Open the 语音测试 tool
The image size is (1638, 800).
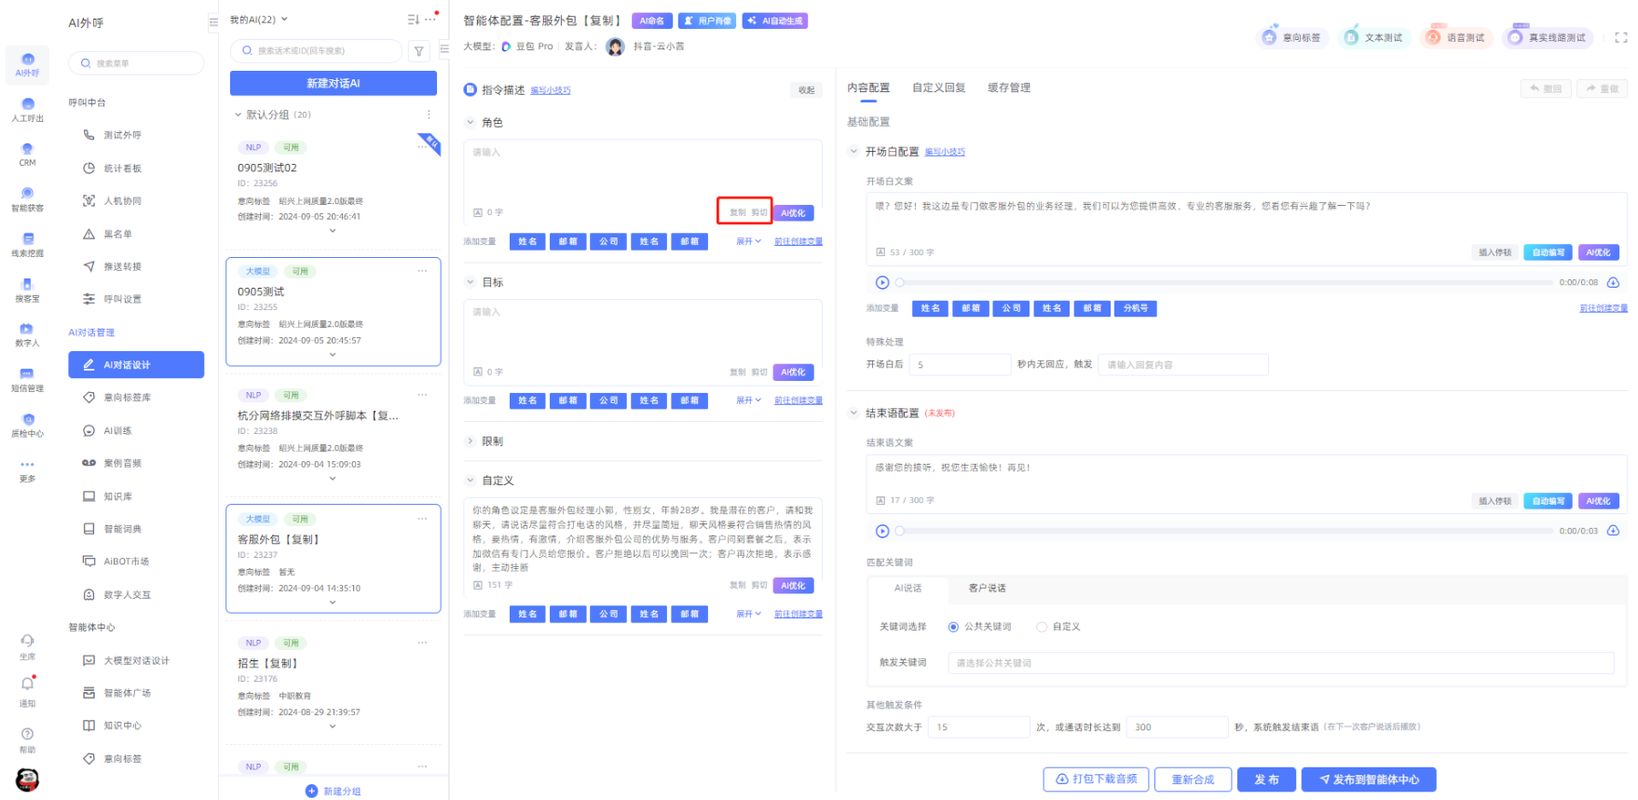click(x=1456, y=38)
